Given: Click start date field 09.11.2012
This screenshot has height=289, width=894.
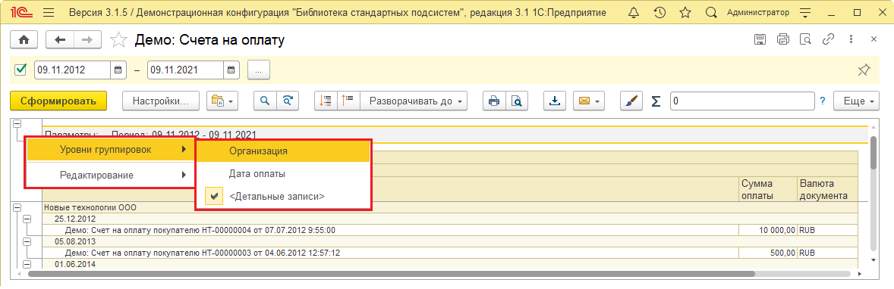Looking at the screenshot, I should 72,70.
